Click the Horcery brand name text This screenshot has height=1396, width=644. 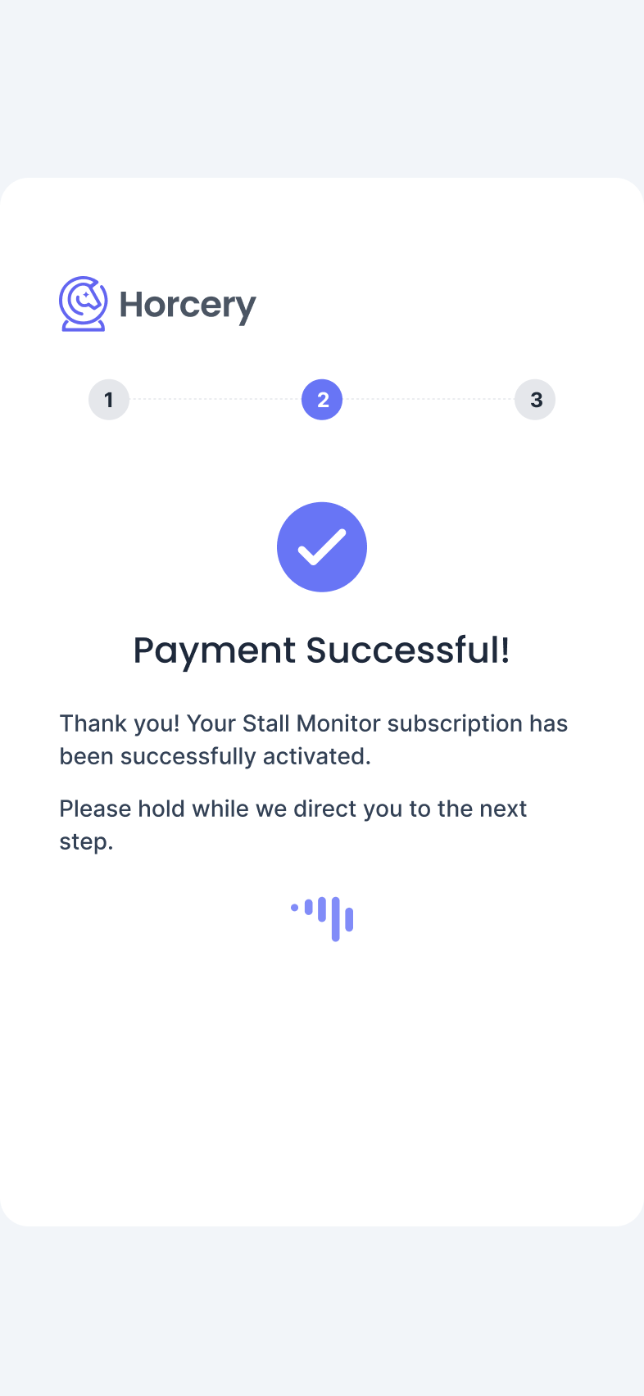pyautogui.click(x=188, y=305)
